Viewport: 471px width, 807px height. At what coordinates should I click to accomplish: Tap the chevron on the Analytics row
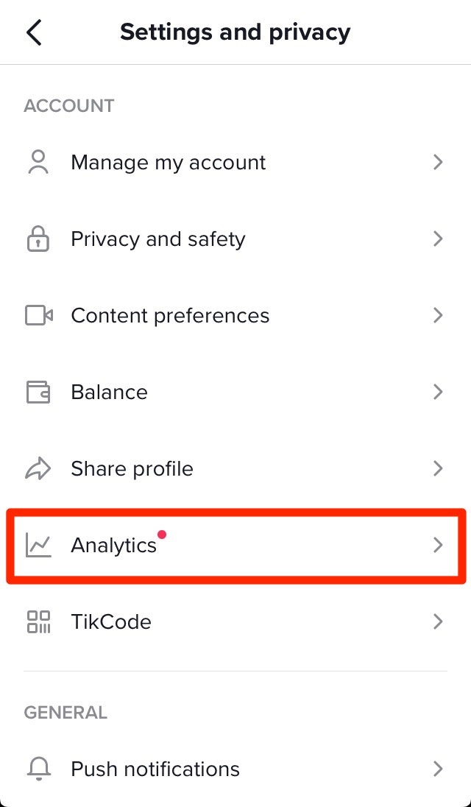point(438,545)
